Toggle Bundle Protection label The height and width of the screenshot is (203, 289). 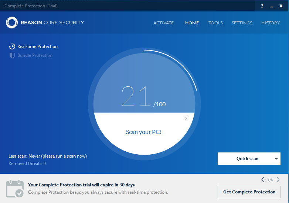[35, 55]
